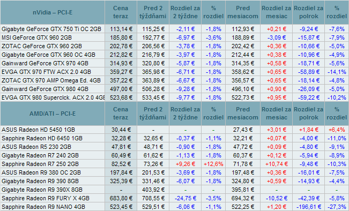
Task: Select ZOTAC GTX 970 AMP Omega Ed. 4GB
Action: click(x=51, y=80)
